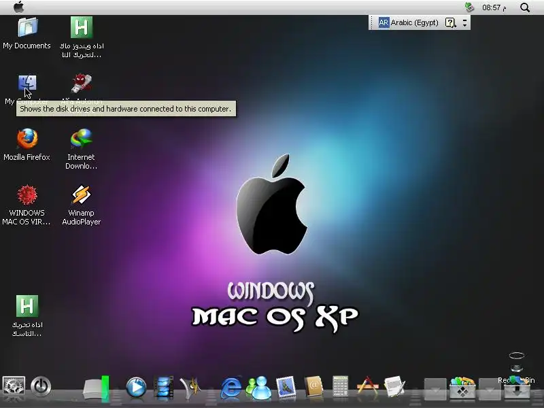
Task: Click the AR language indicator
Action: pyautogui.click(x=384, y=23)
